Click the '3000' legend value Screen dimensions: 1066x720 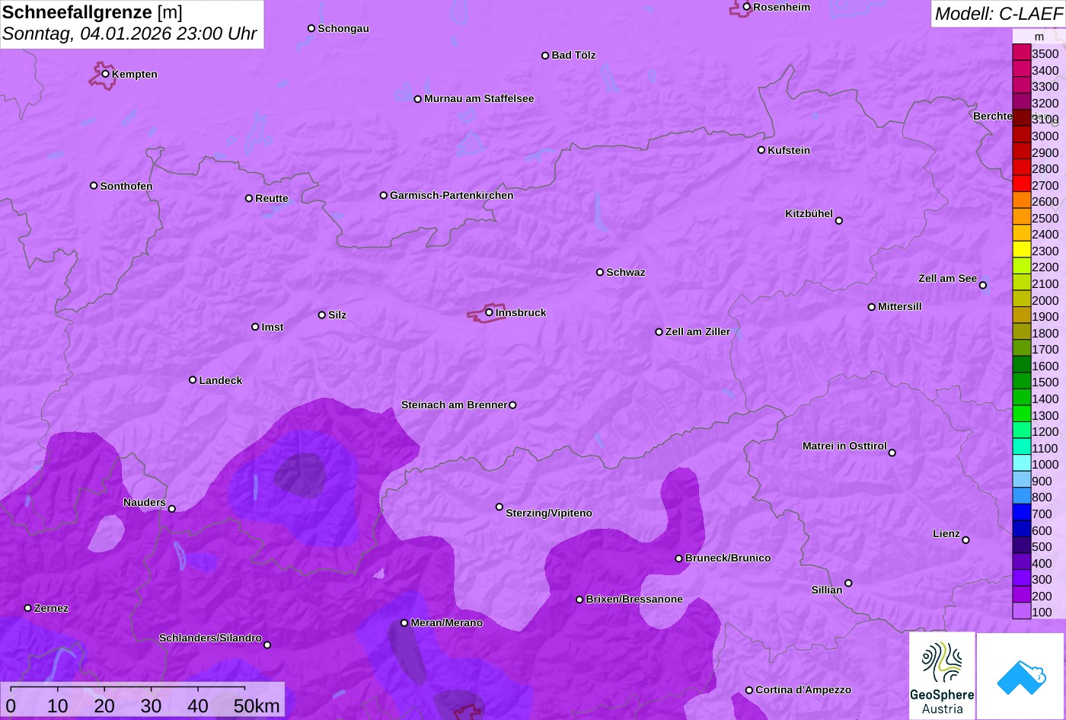(1045, 136)
